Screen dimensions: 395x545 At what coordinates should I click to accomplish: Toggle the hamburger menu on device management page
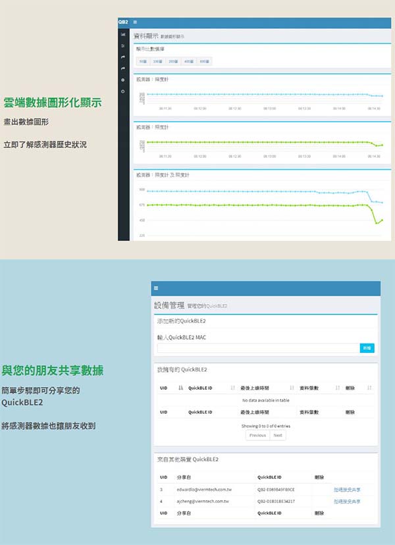(156, 288)
